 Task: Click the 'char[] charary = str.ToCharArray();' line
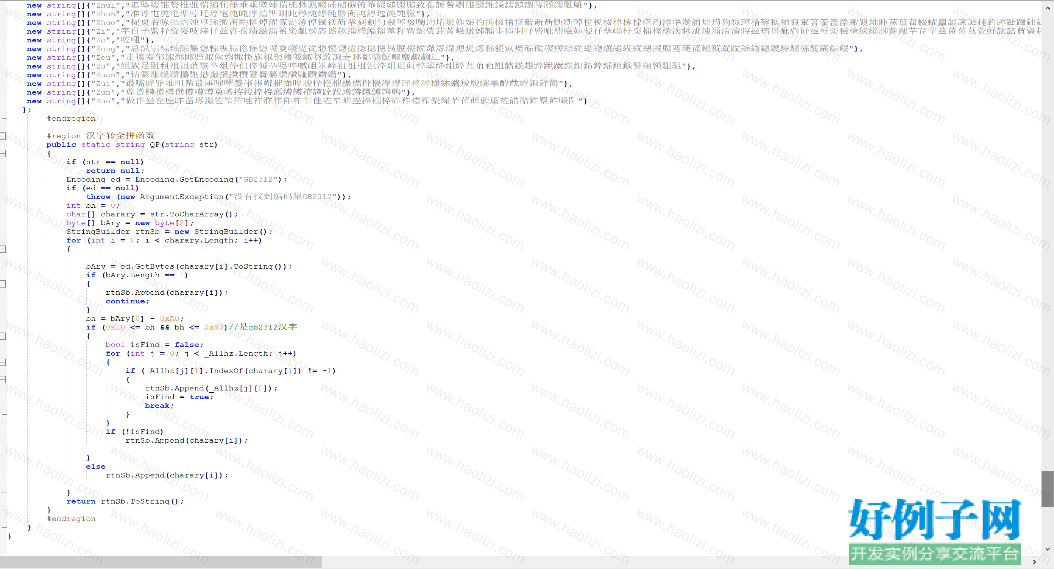pyautogui.click(x=152, y=214)
